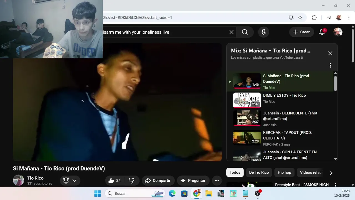The image size is (355, 200).
Task: Open media controls icon in Chrome toolbar
Action: (x=329, y=17)
